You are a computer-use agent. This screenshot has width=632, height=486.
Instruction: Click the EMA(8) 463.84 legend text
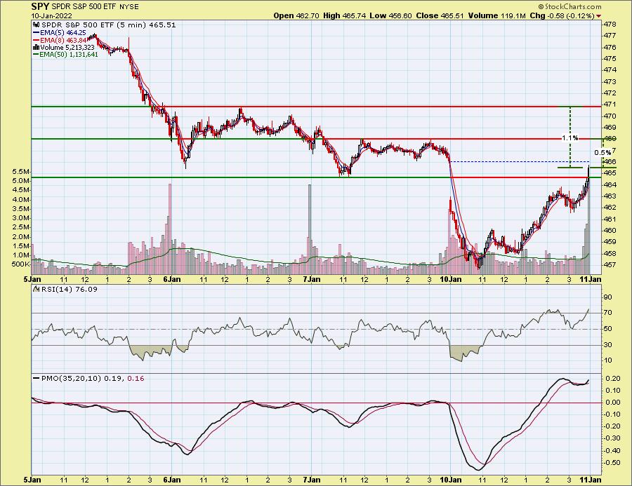click(63, 40)
